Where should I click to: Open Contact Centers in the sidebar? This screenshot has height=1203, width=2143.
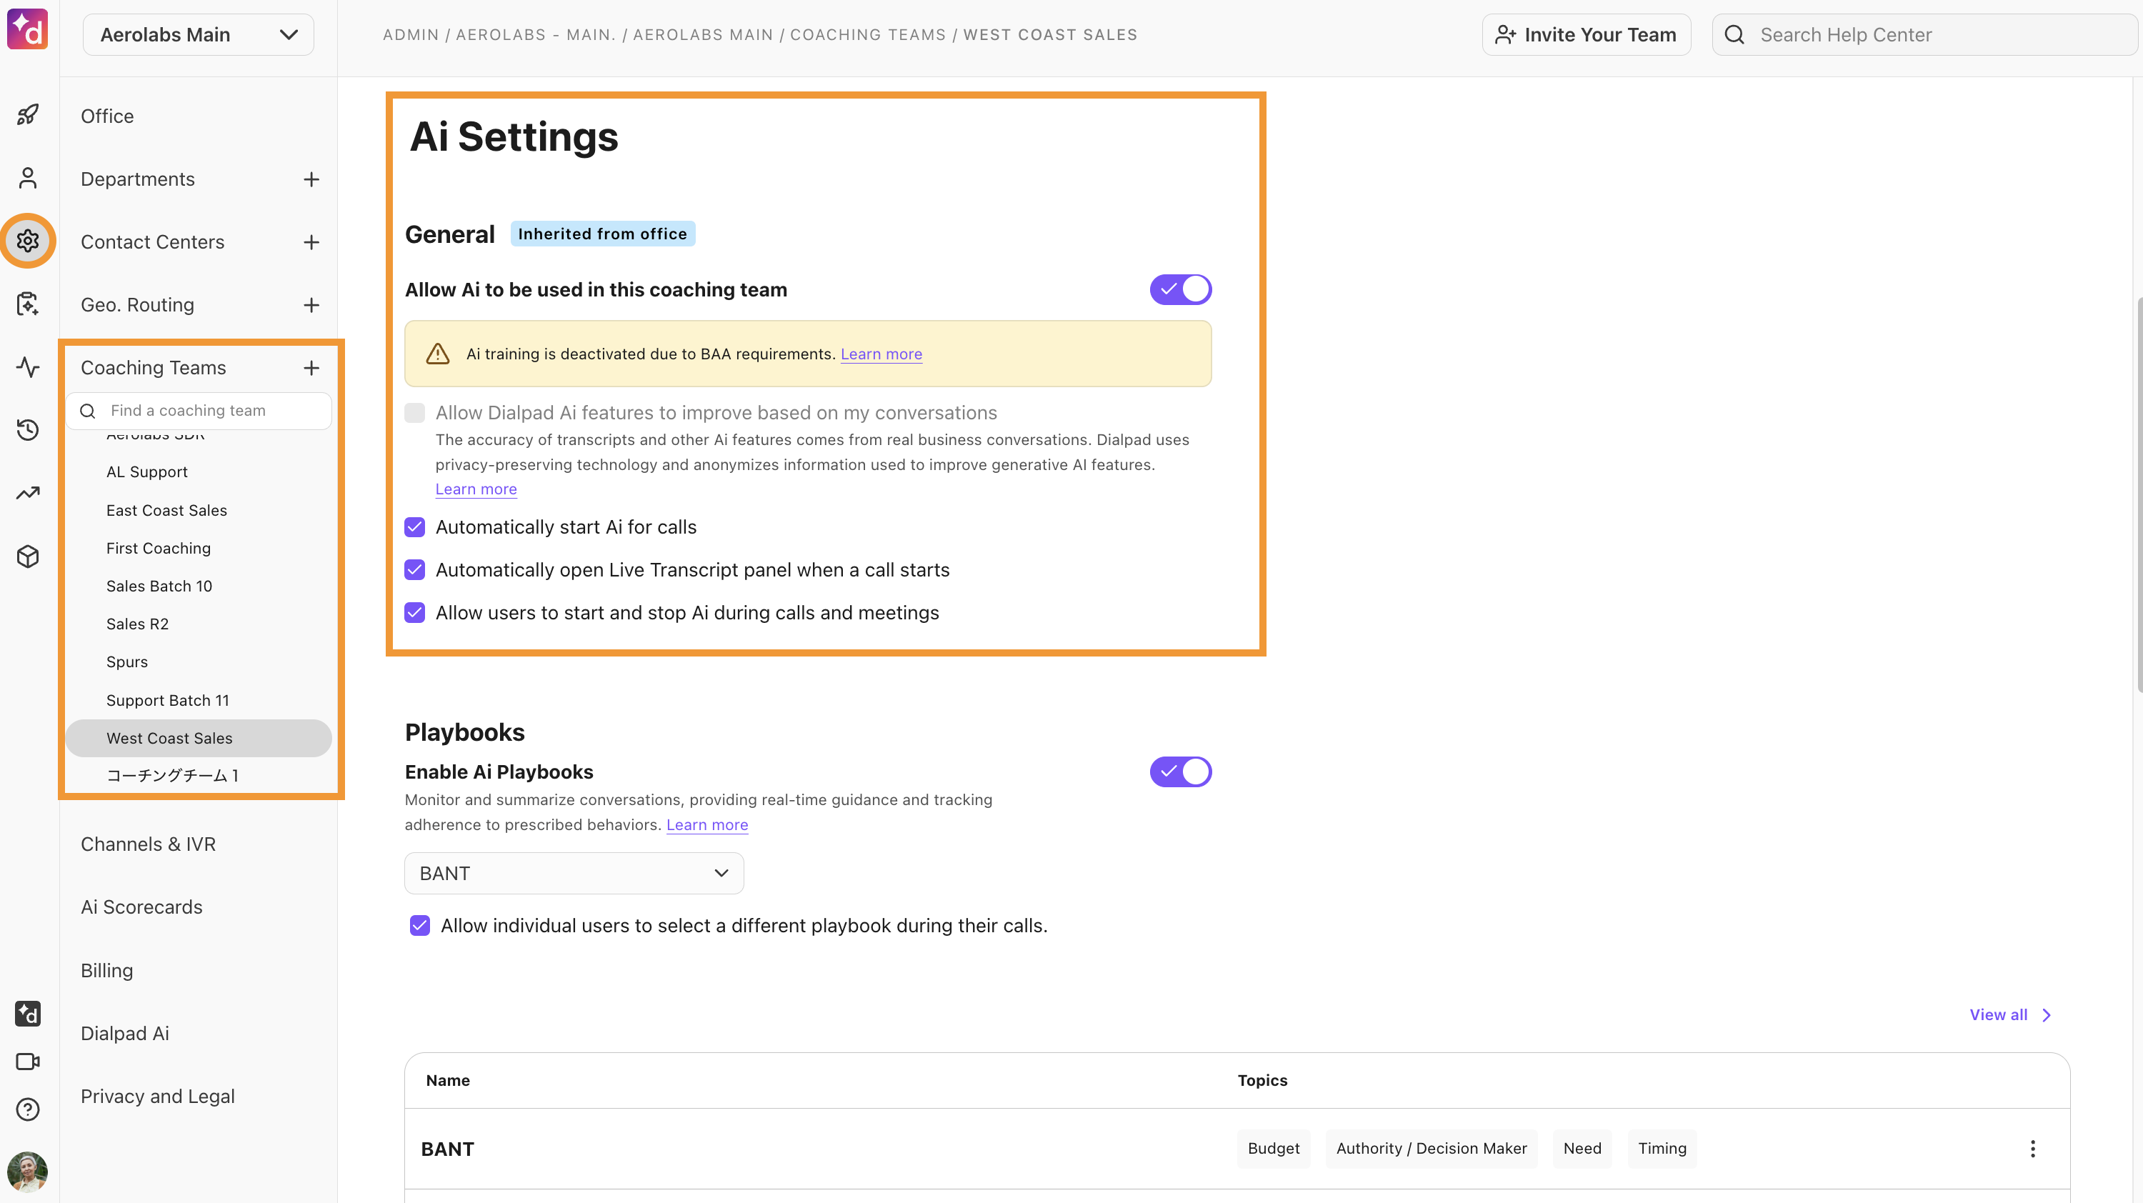152,242
